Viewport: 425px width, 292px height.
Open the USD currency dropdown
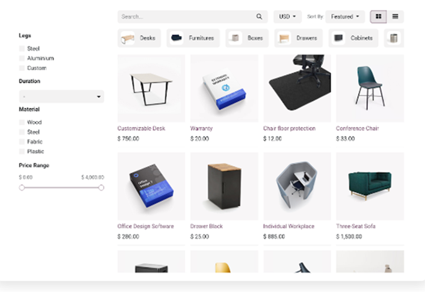pyautogui.click(x=287, y=17)
